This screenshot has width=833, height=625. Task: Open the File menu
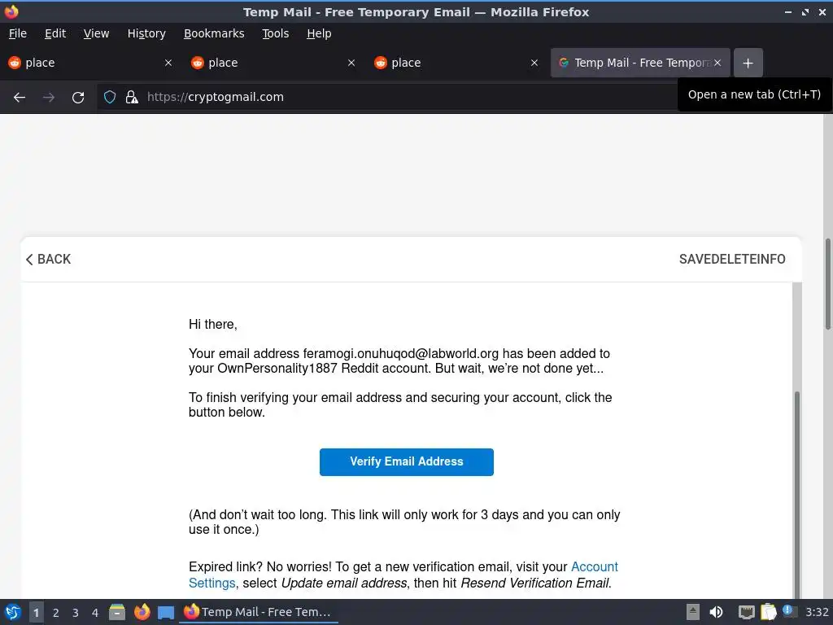pos(18,33)
